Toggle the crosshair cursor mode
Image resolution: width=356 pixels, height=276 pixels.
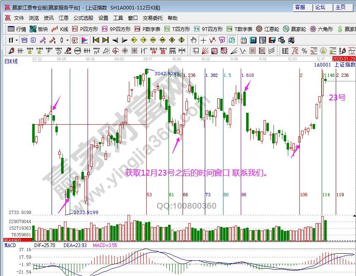pos(203,40)
